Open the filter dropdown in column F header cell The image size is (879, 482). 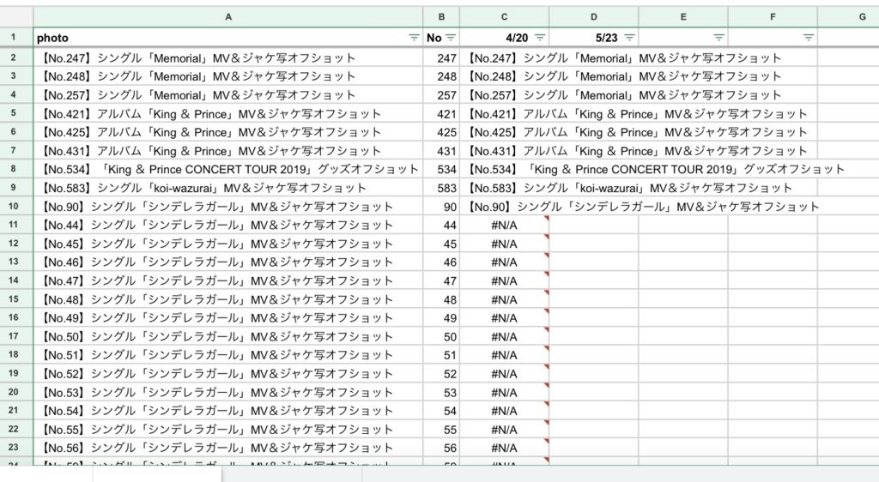[808, 38]
